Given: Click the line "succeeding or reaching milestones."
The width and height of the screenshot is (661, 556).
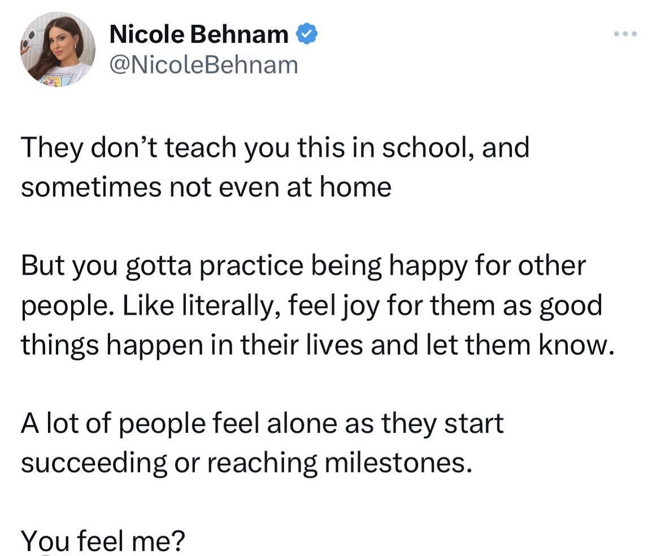Looking at the screenshot, I should click(246, 463).
